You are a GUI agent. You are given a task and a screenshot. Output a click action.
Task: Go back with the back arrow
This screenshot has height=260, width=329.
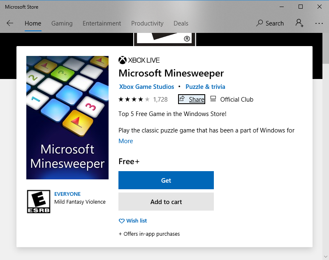[10, 23]
